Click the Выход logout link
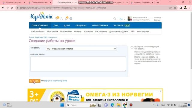This screenshot has height=108, width=192. (157, 20)
